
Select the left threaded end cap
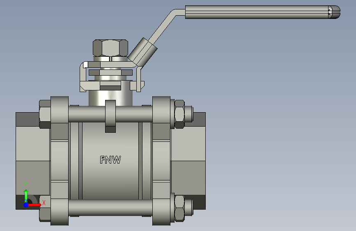[x=33, y=161]
